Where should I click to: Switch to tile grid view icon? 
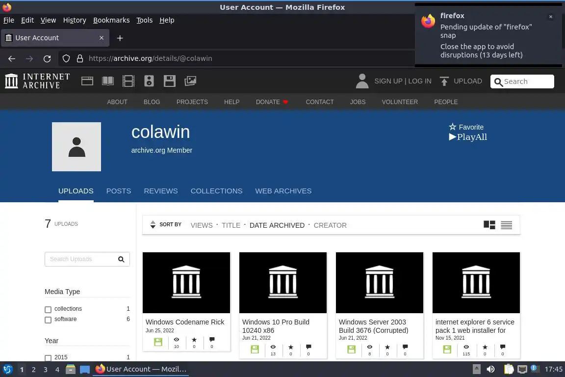point(489,225)
